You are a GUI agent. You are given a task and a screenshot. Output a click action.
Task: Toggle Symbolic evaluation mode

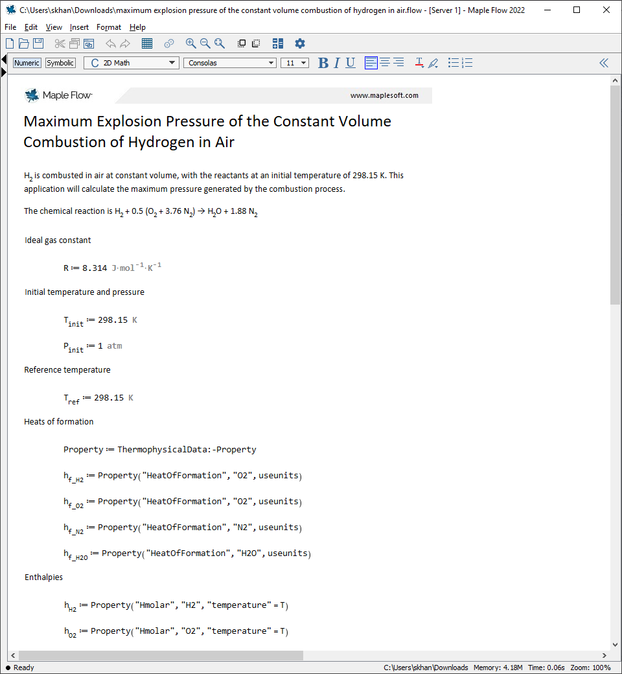60,63
